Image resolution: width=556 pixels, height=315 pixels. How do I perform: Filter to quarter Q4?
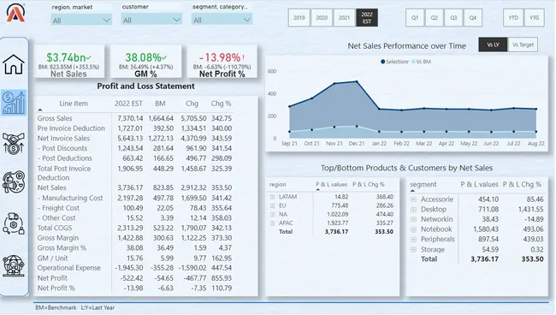point(473,17)
